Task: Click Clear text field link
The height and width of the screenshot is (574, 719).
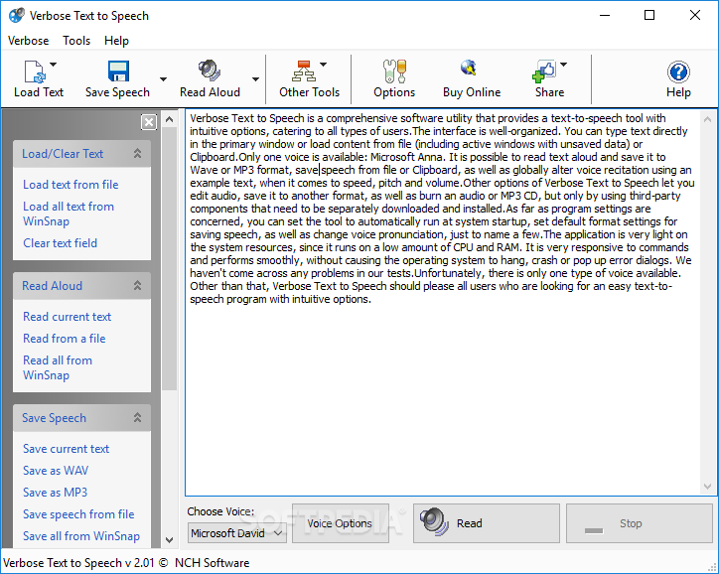Action: (60, 243)
